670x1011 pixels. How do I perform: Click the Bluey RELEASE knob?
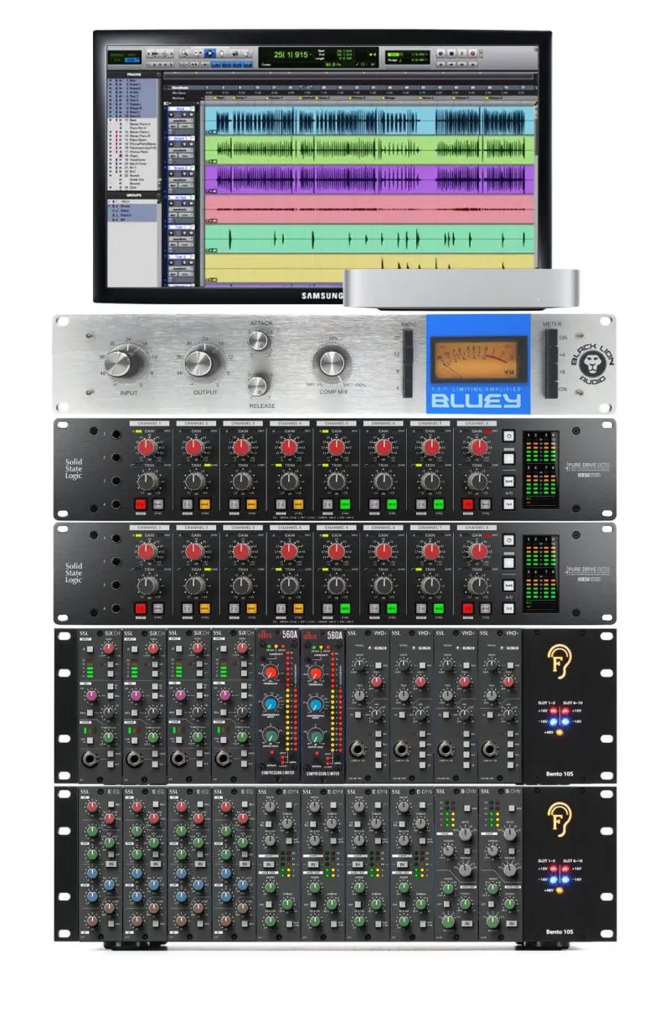pos(259,384)
